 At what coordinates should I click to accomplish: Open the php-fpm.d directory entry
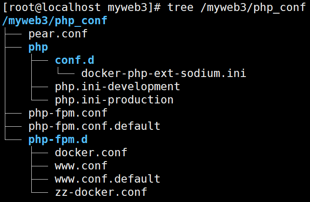tap(58, 140)
